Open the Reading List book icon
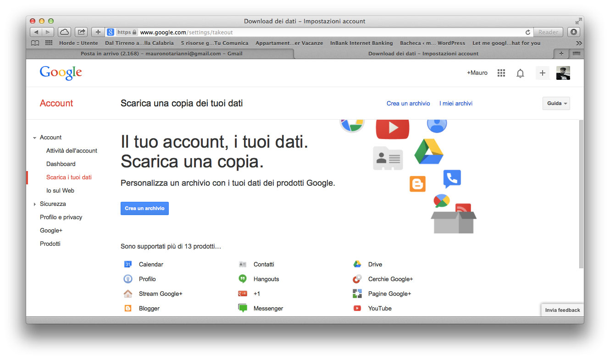 (35, 43)
